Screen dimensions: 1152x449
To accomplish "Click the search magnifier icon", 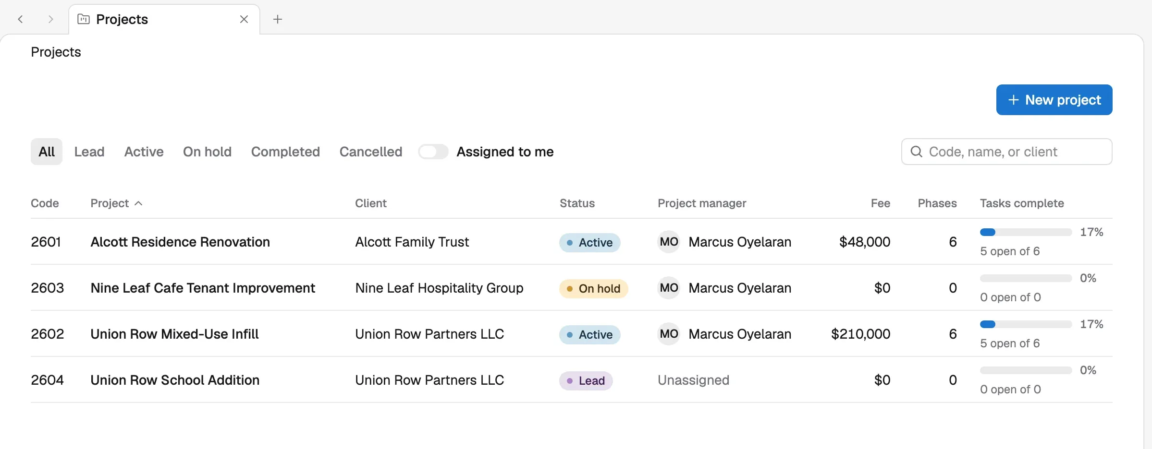I will coord(917,152).
